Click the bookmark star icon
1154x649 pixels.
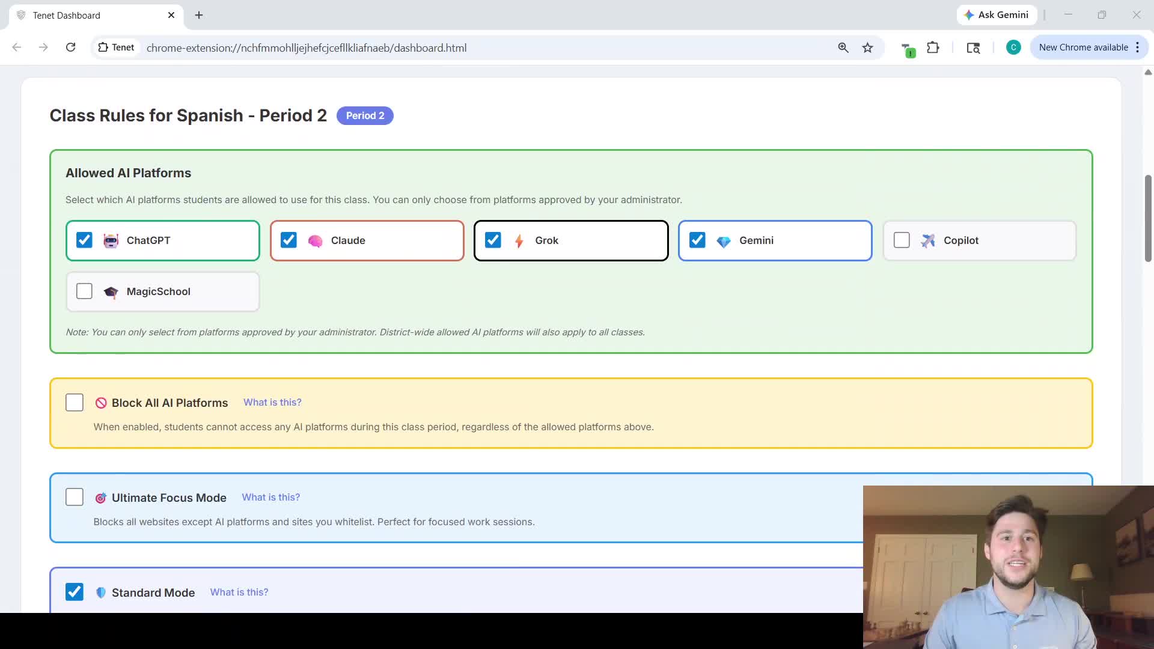[x=867, y=47]
